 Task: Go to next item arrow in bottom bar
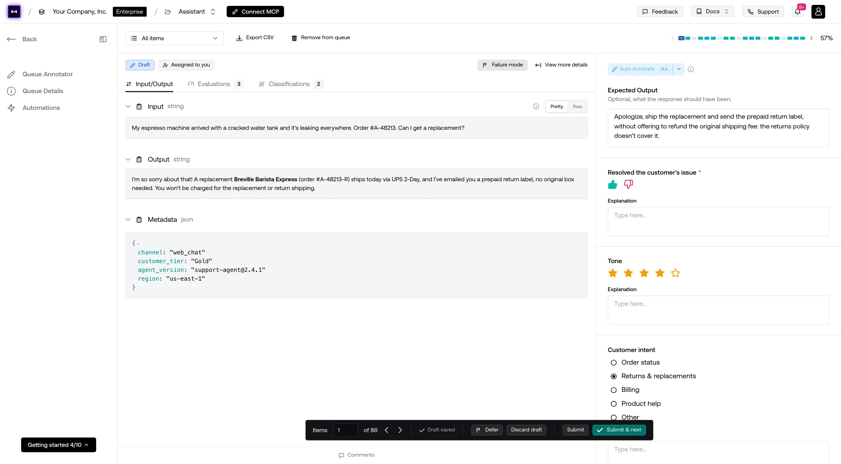pyautogui.click(x=400, y=430)
